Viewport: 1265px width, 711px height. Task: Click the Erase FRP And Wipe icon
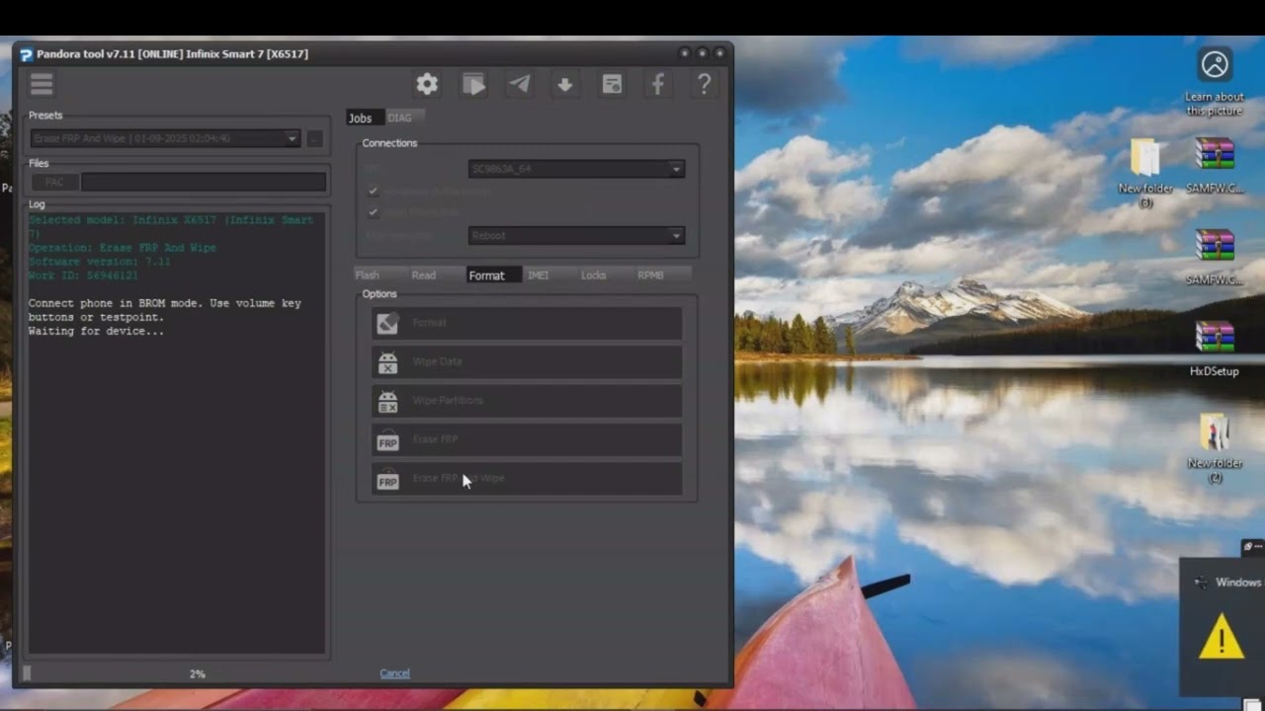[x=387, y=479]
